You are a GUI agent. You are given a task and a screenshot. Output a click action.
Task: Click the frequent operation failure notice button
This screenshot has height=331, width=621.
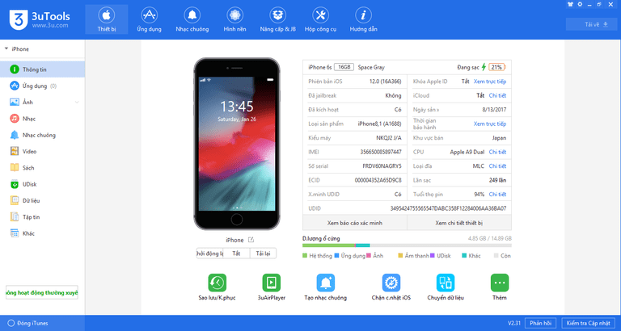42,292
